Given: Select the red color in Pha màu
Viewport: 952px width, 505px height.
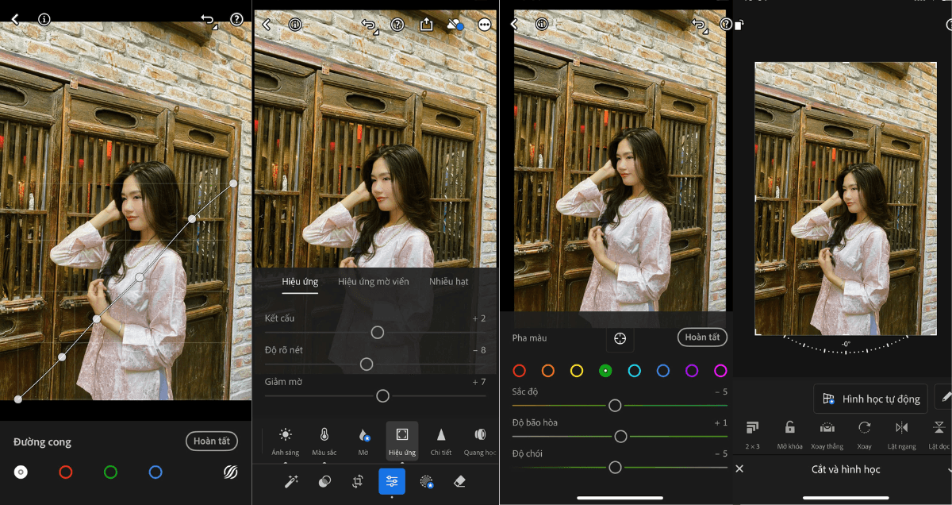Looking at the screenshot, I should [519, 371].
